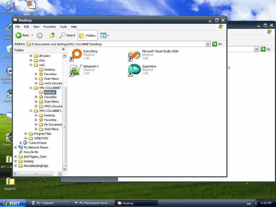This screenshot has height=207, width=276.
Task: Select VM2's Documents folder in tree
Action: click(x=53, y=106)
